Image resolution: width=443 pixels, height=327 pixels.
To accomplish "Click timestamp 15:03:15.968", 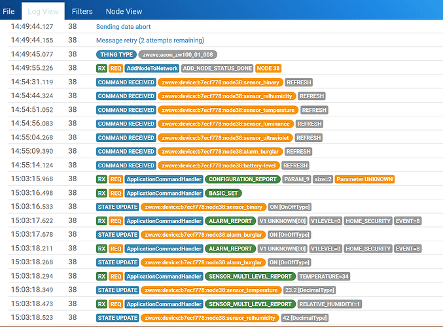I will [x=32, y=179].
